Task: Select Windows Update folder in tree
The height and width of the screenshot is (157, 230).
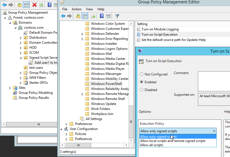Action: [103, 104]
